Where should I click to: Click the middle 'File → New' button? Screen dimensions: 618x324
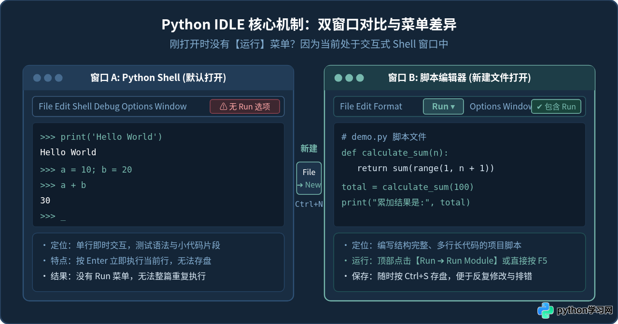(309, 178)
